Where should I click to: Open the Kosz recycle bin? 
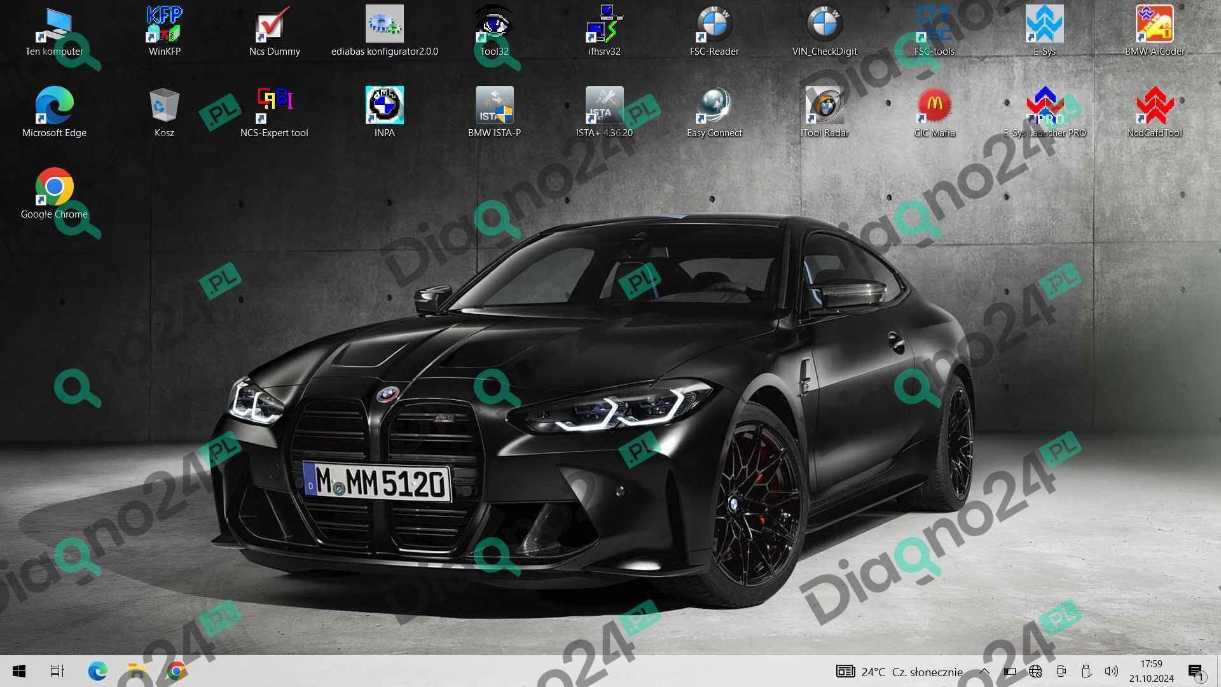pos(164,113)
